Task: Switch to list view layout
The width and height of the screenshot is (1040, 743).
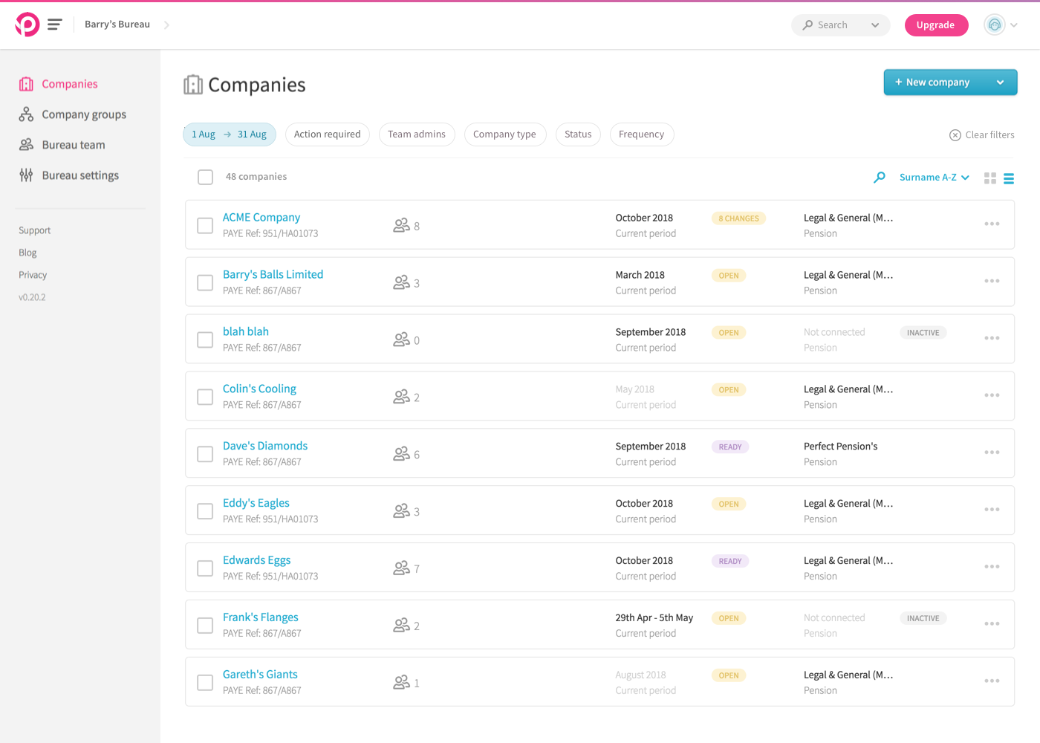Action: point(1009,178)
